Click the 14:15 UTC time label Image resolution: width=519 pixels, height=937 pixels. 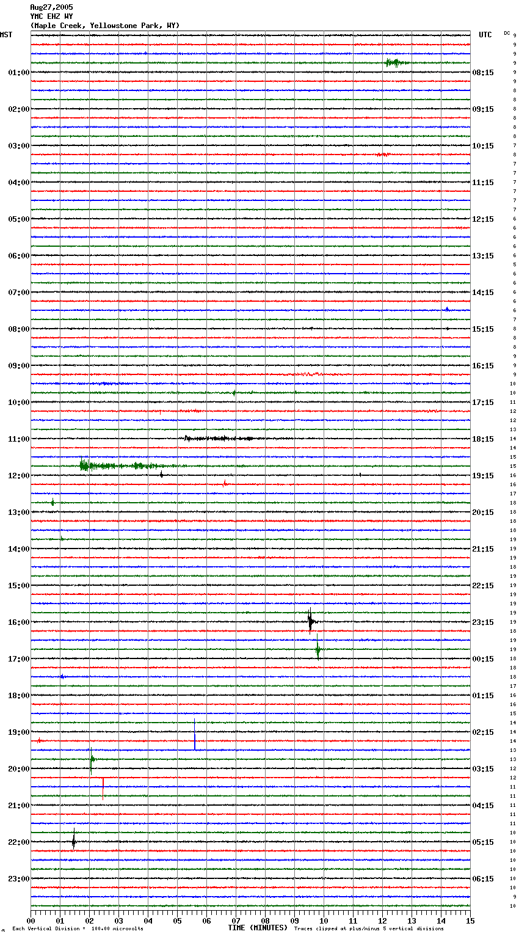click(x=483, y=293)
